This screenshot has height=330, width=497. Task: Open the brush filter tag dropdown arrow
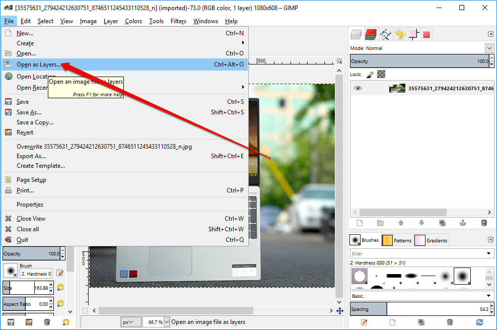pyautogui.click(x=488, y=253)
